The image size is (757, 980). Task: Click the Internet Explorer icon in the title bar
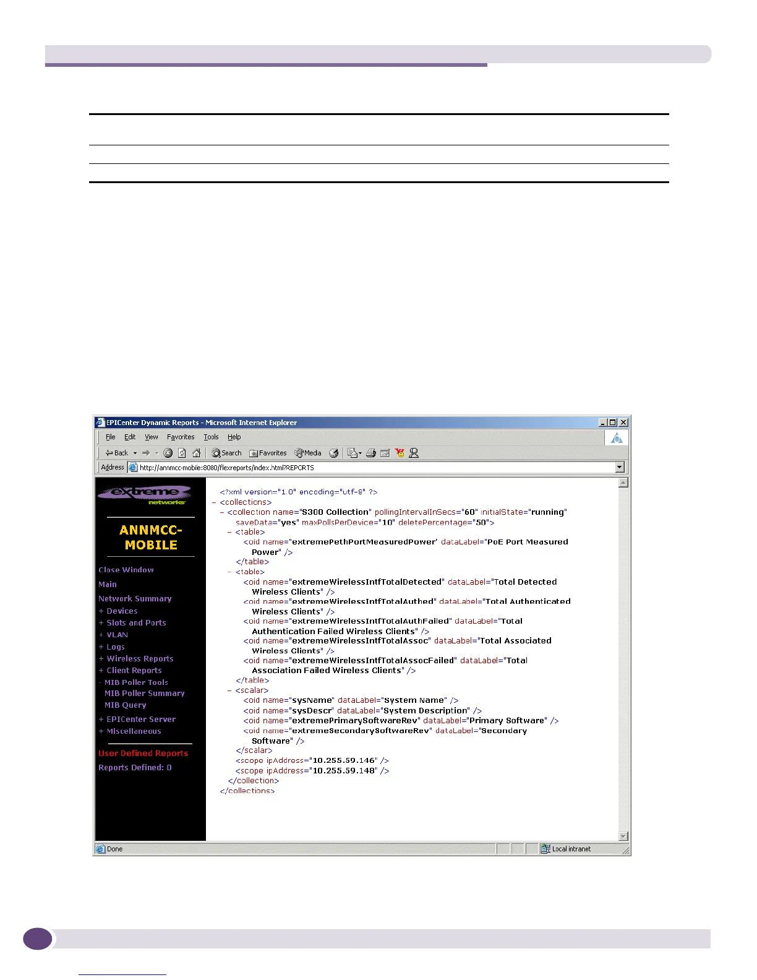100,423
